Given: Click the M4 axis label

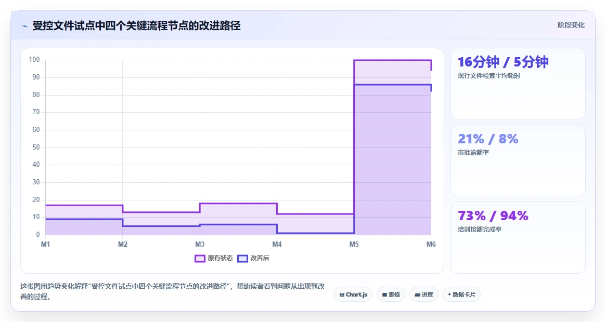Looking at the screenshot, I should pos(277,245).
